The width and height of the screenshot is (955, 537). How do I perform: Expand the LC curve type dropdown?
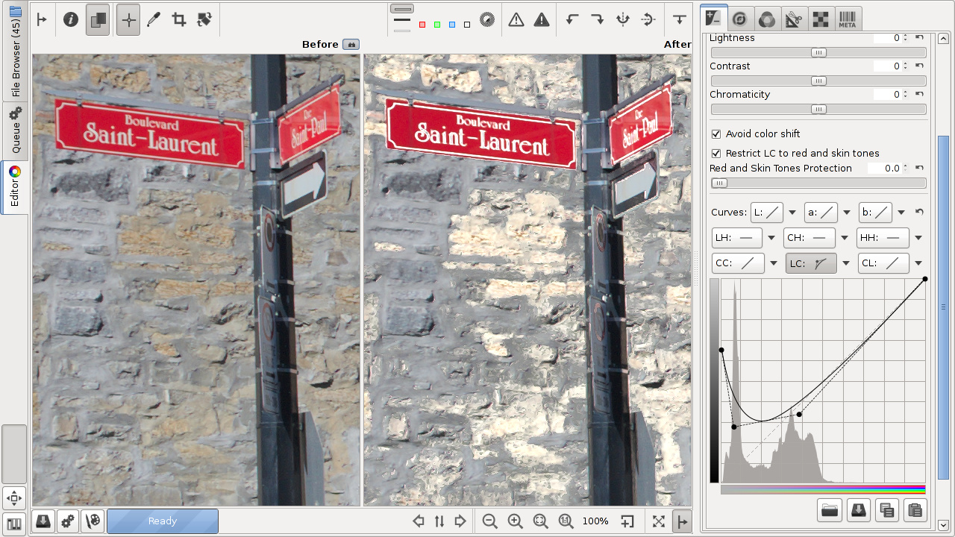click(846, 263)
